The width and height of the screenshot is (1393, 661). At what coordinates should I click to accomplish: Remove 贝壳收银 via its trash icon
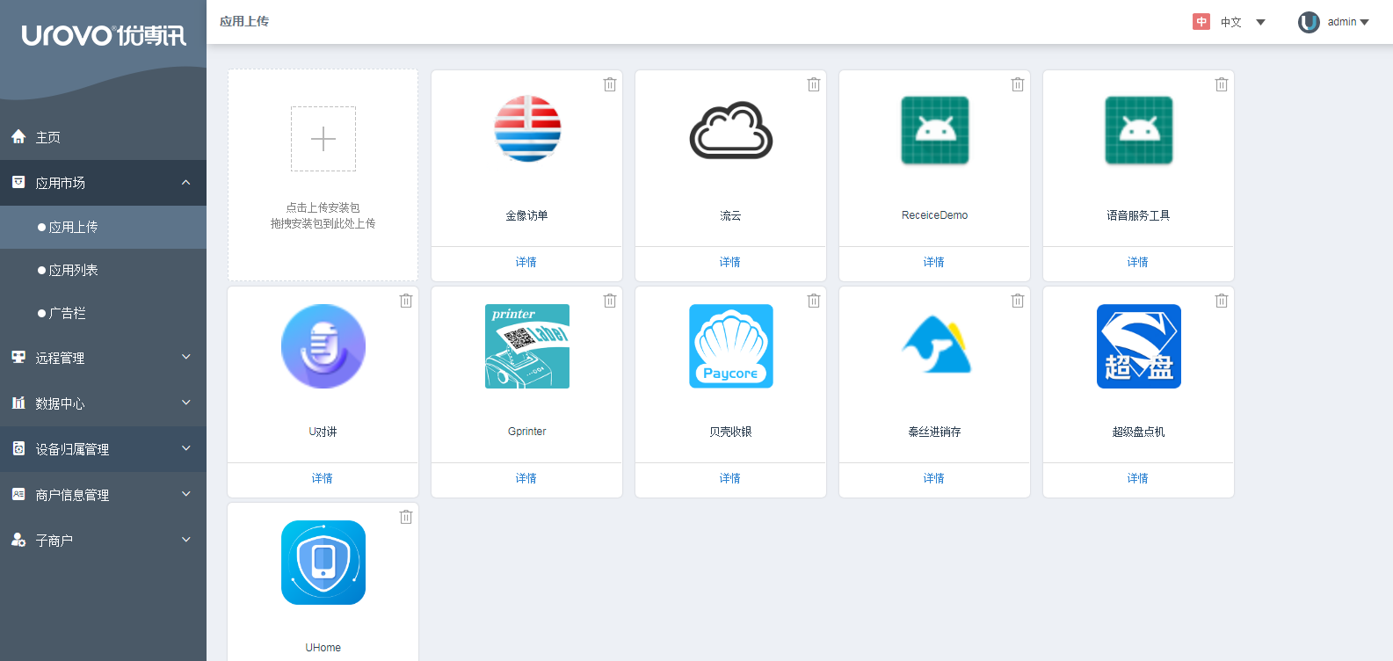click(x=814, y=301)
